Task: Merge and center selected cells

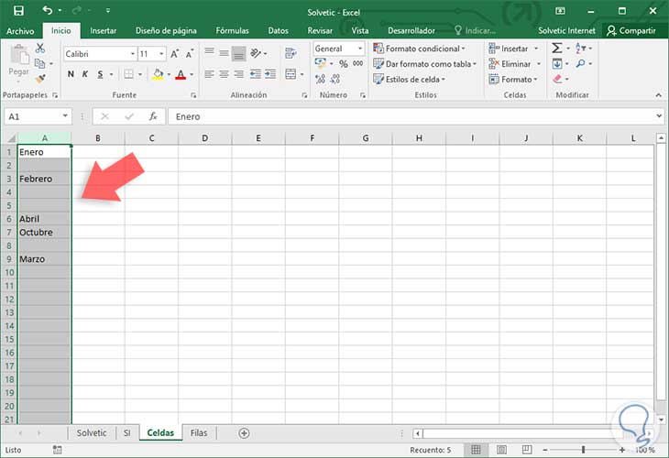Action: coord(291,74)
